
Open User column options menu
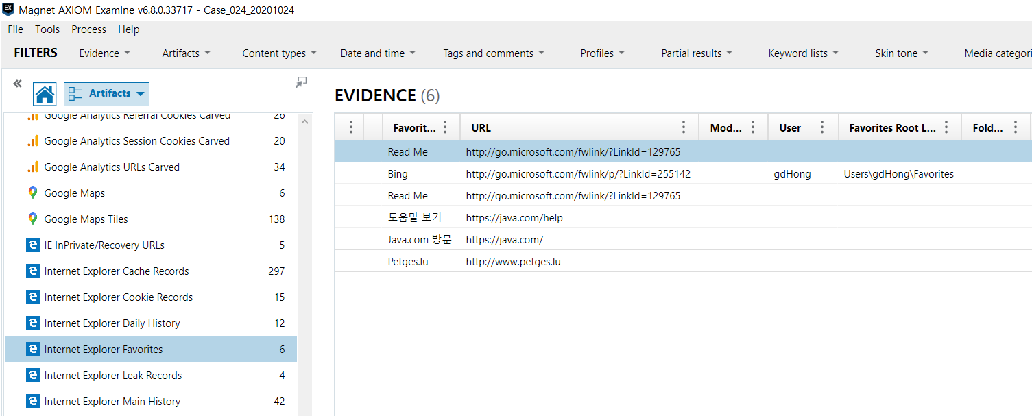822,127
